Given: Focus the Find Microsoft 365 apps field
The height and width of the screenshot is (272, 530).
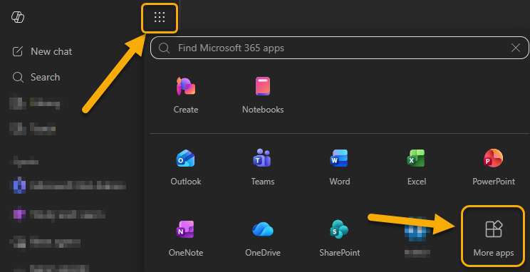Looking at the screenshot, I should (x=339, y=48).
